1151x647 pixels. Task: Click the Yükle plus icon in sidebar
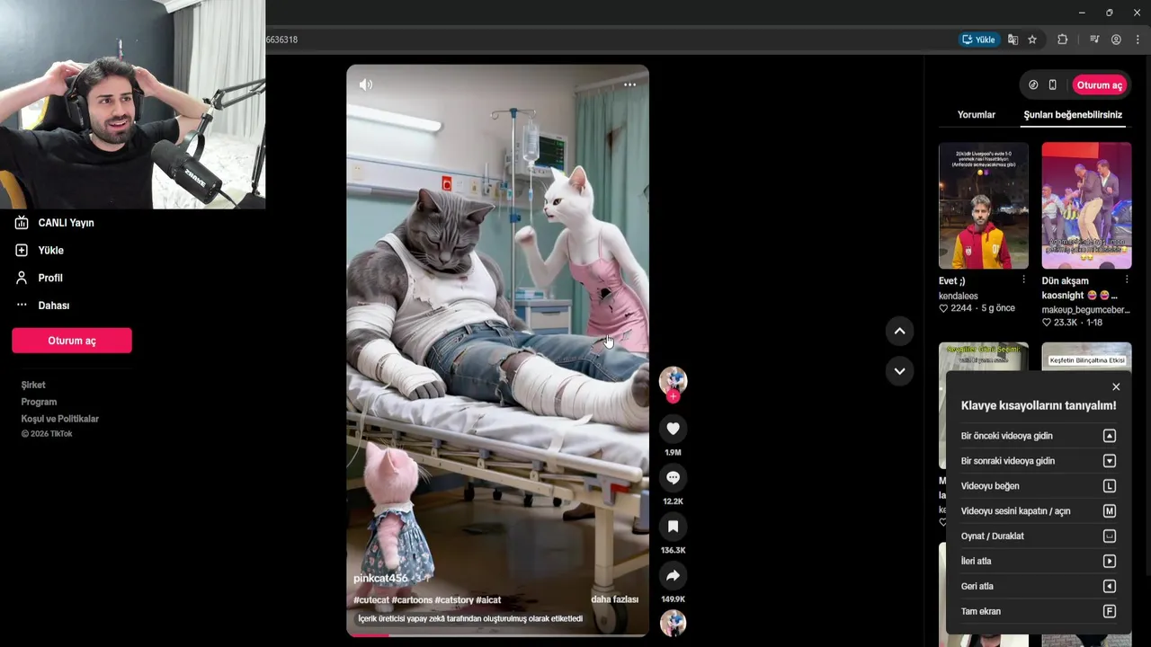point(22,250)
